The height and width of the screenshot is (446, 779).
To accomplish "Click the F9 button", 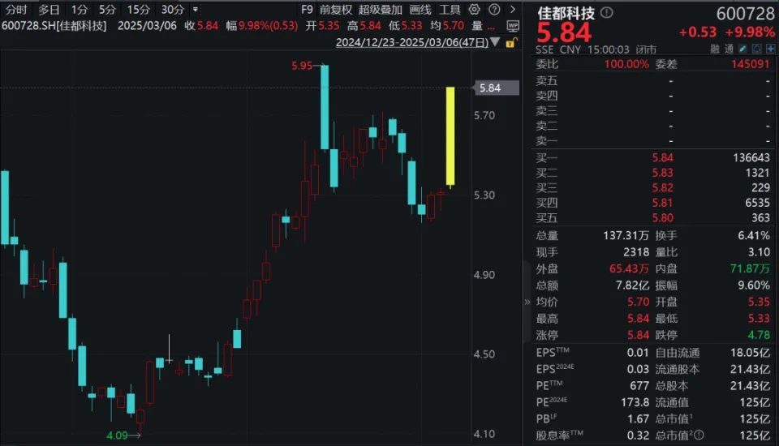I will [307, 10].
